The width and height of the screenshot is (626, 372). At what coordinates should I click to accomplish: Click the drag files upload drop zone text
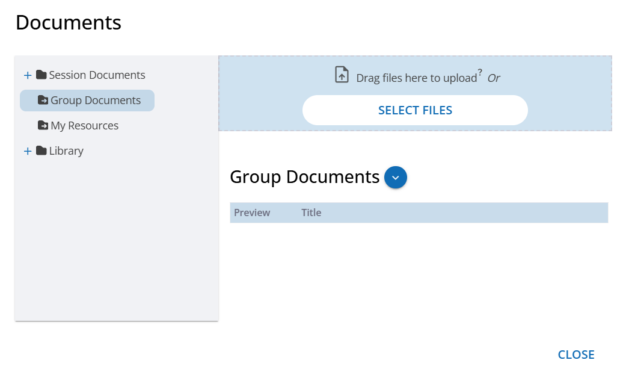416,78
